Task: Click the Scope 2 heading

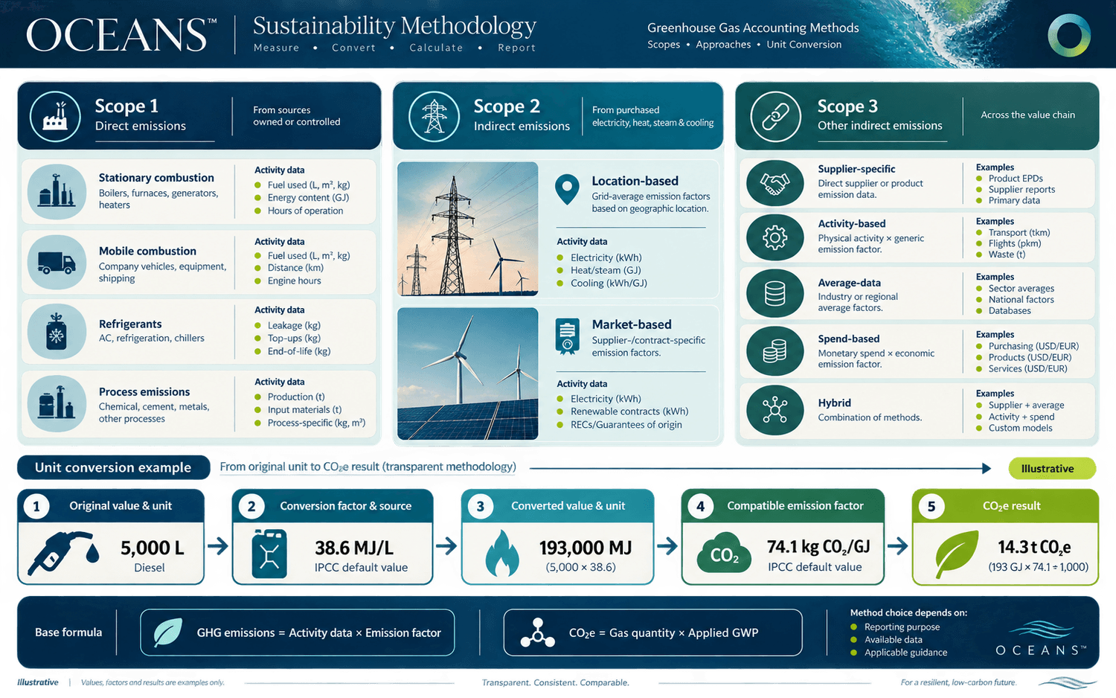Action: click(x=507, y=106)
